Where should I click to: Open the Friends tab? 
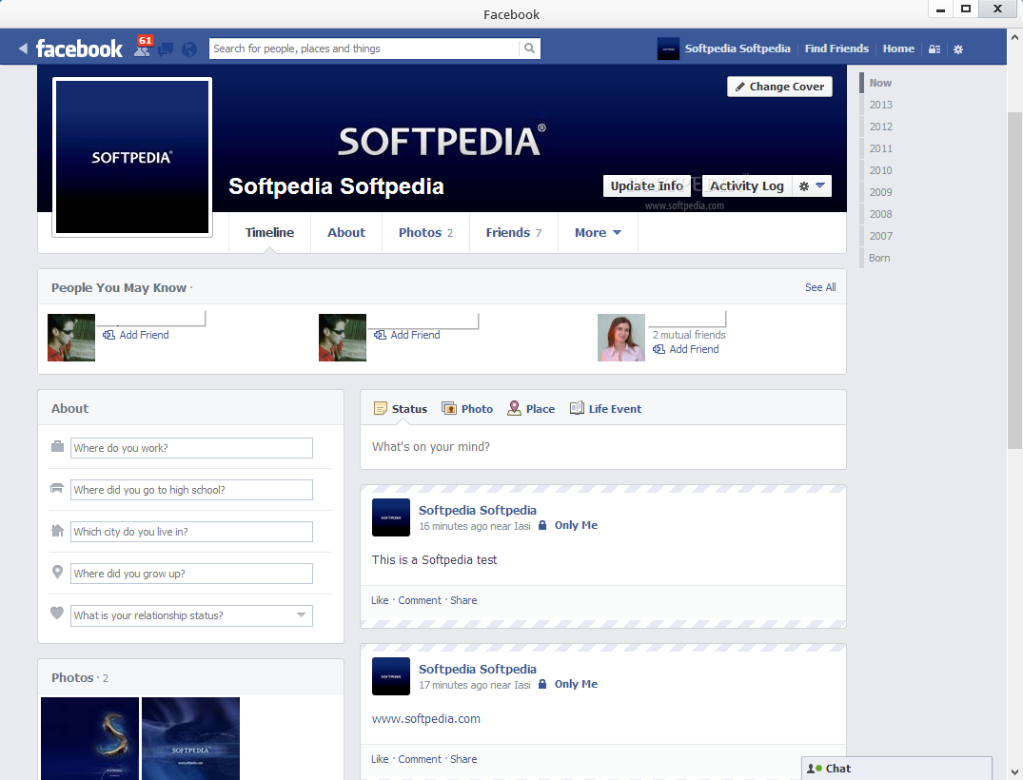pos(514,233)
